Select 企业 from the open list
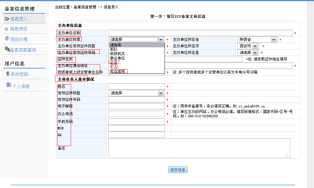 coord(114,62)
